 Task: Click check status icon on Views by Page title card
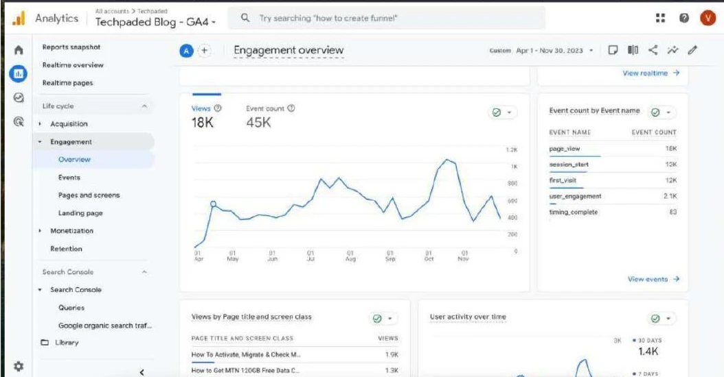pos(377,319)
